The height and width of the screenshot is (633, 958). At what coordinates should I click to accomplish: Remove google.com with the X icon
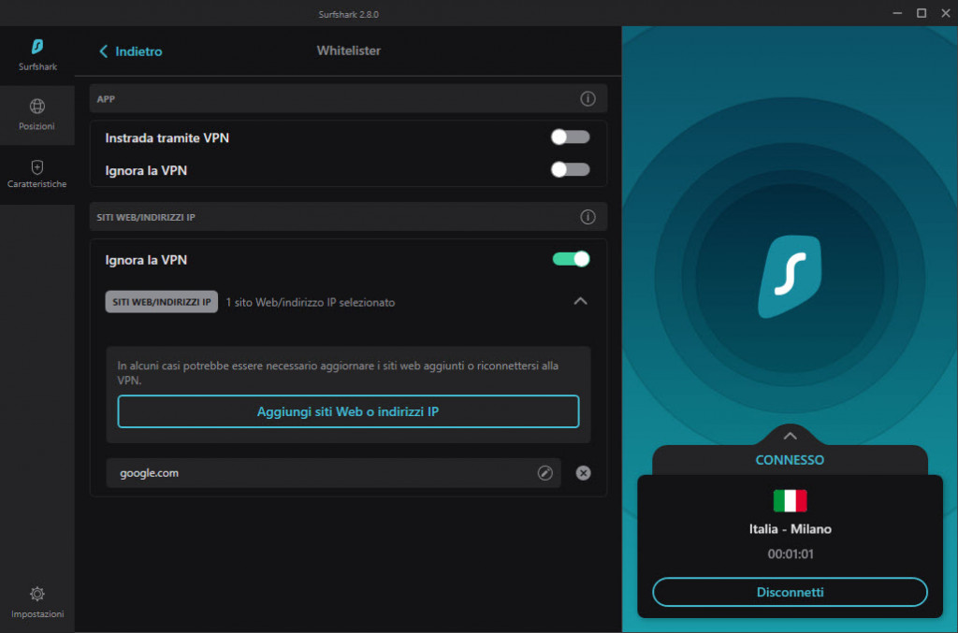[584, 473]
